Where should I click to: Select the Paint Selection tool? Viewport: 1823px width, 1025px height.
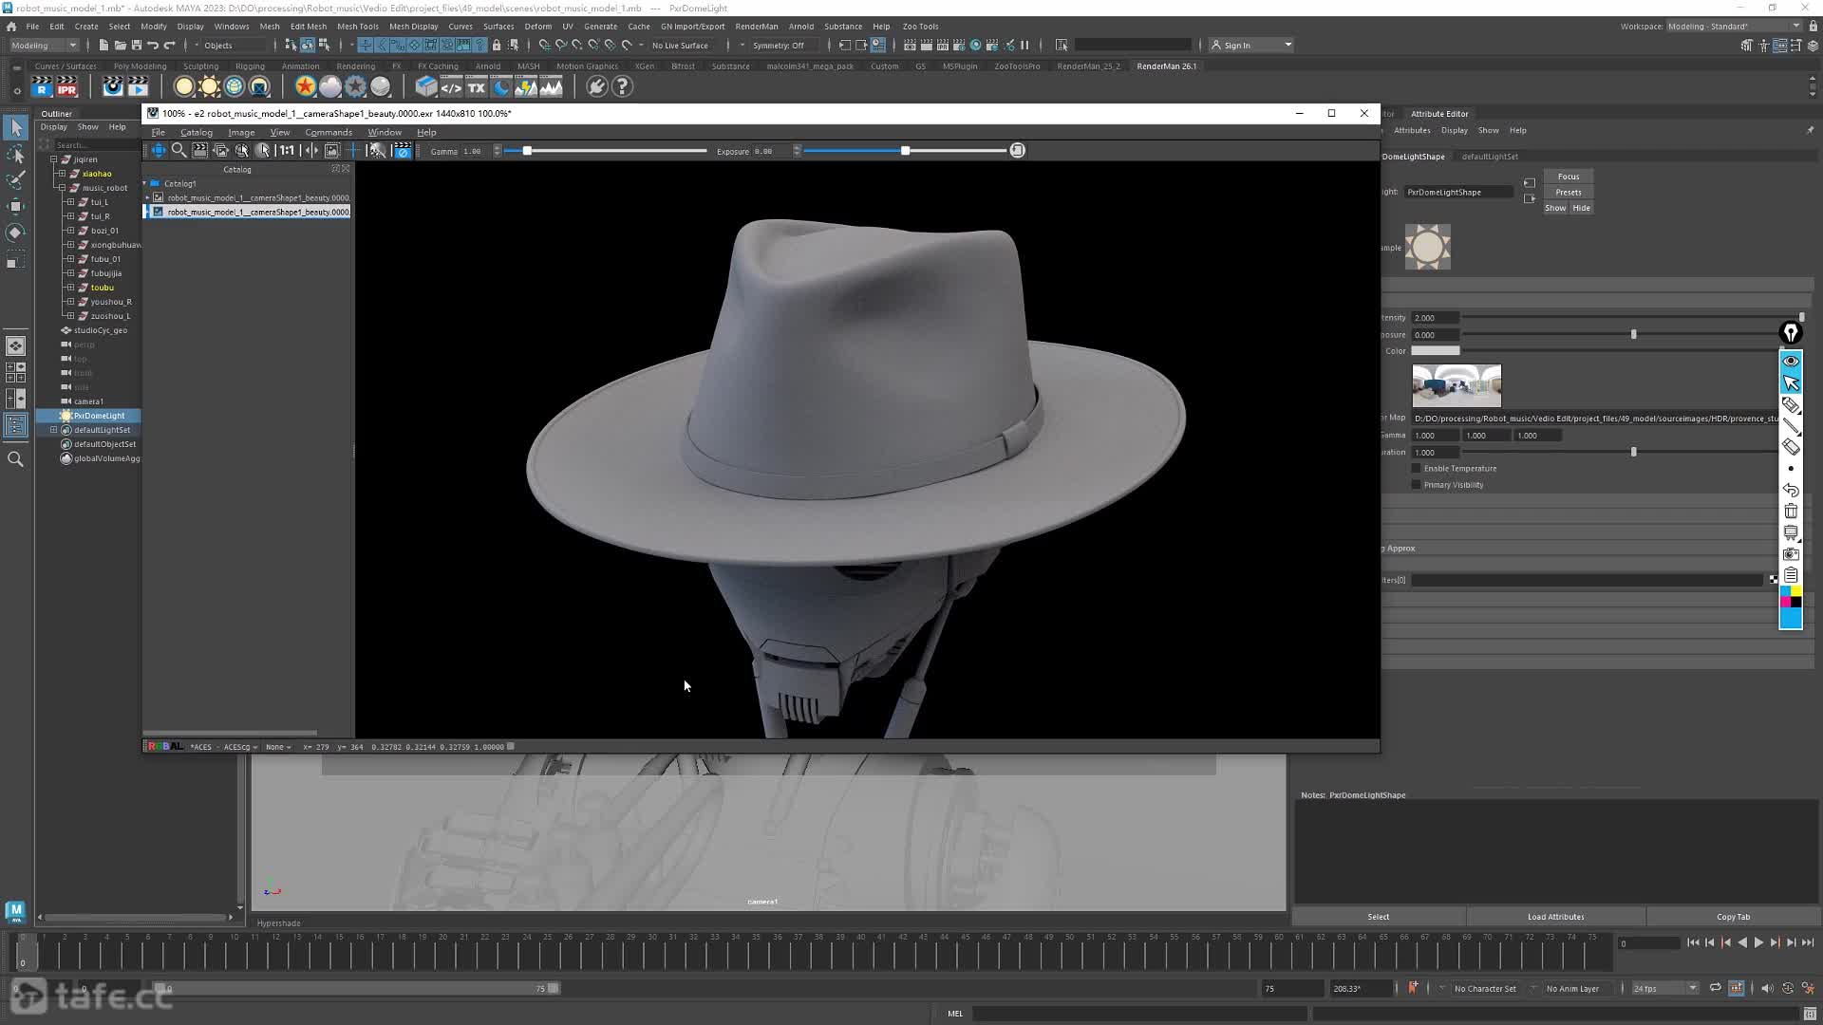(x=16, y=180)
